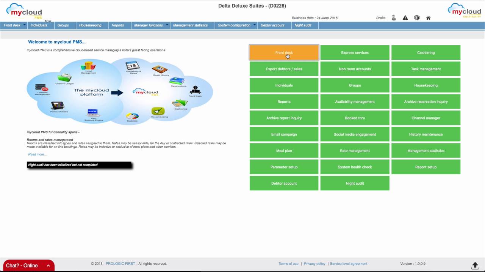This screenshot has width=485, height=272.
Task: Go to home via house icon
Action: (x=428, y=18)
